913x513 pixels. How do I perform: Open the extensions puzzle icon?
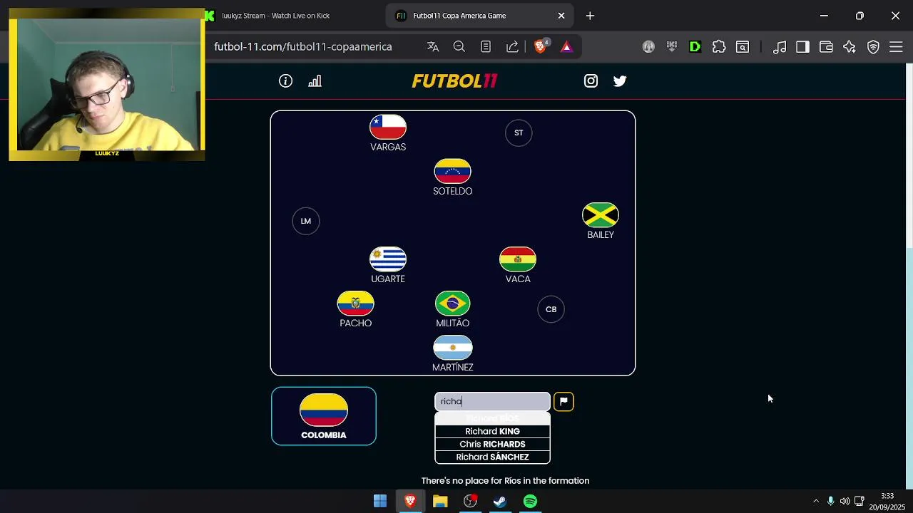click(719, 46)
